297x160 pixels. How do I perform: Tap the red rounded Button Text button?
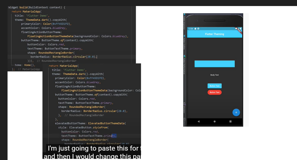click(x=214, y=92)
